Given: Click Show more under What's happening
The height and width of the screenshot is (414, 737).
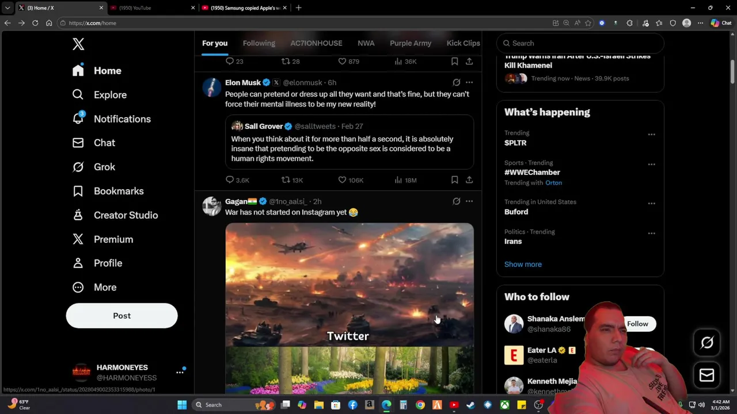Looking at the screenshot, I should (523, 264).
